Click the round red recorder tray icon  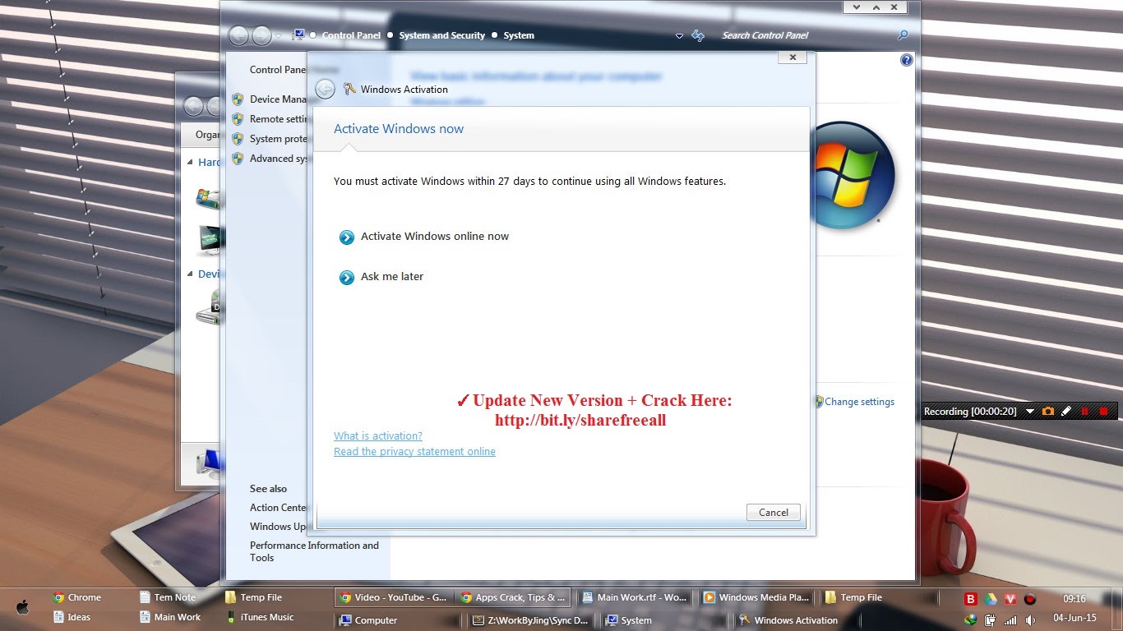1030,599
